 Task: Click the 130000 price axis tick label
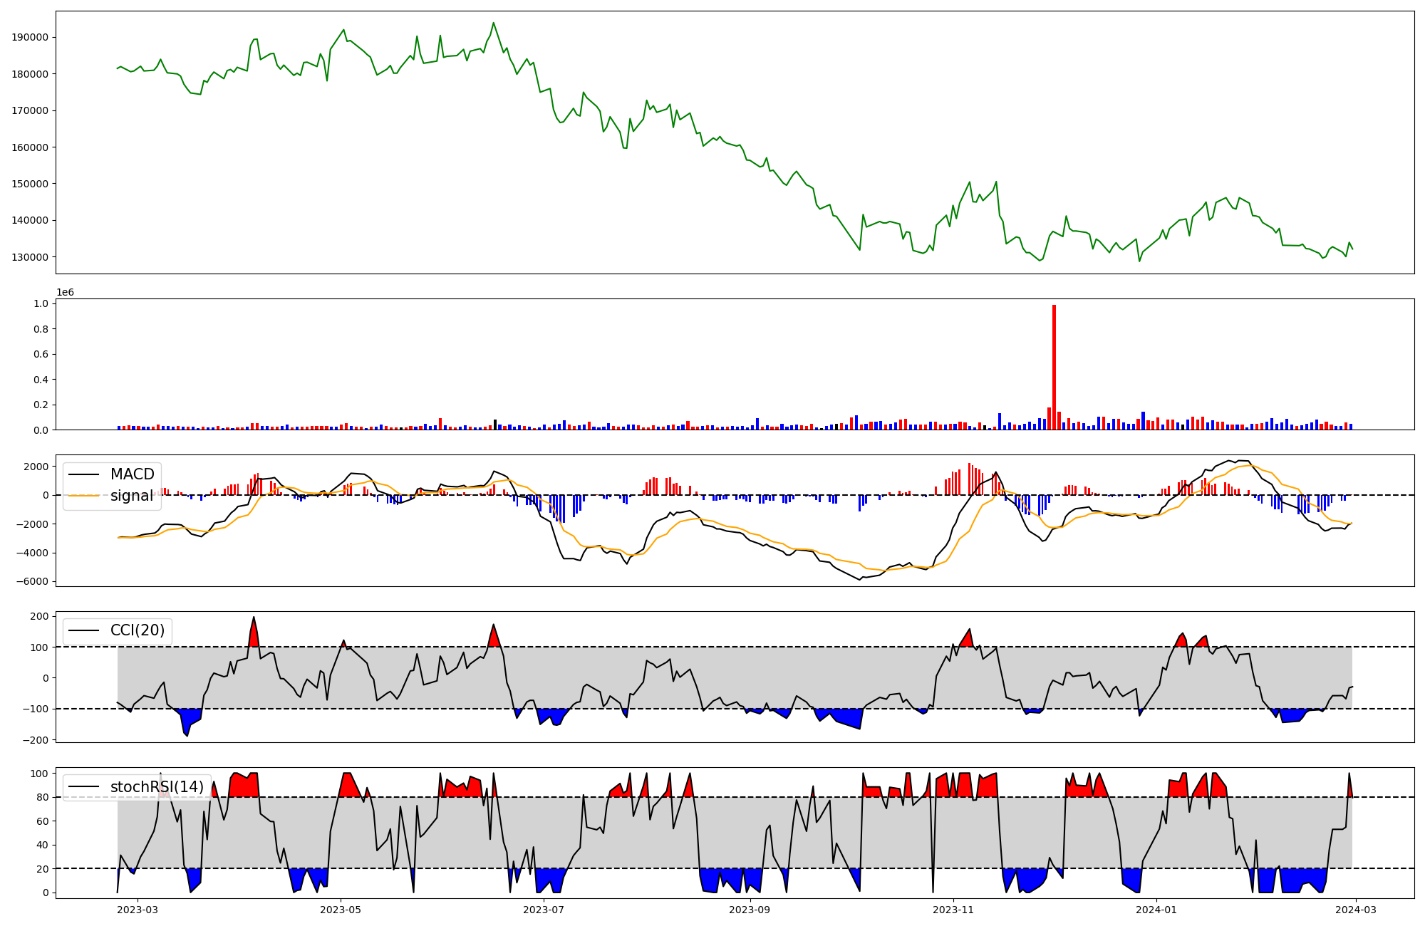pos(30,257)
